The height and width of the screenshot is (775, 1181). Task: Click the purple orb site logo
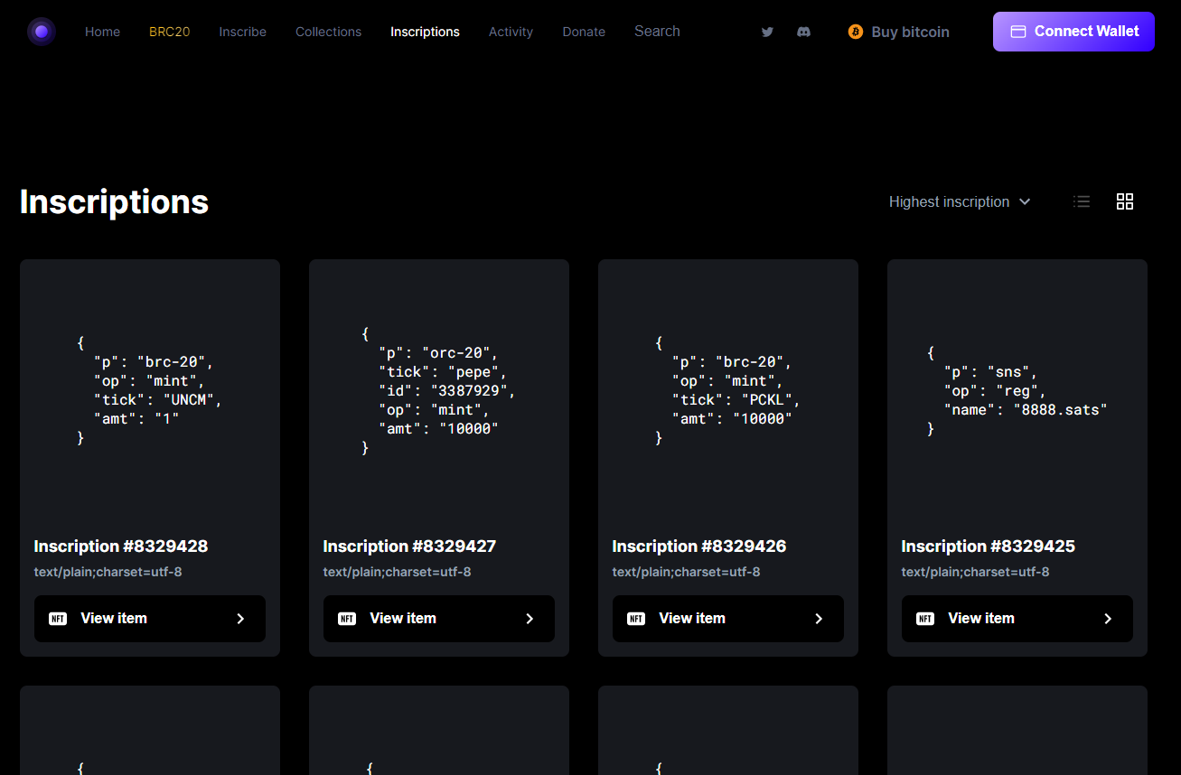[x=42, y=32]
